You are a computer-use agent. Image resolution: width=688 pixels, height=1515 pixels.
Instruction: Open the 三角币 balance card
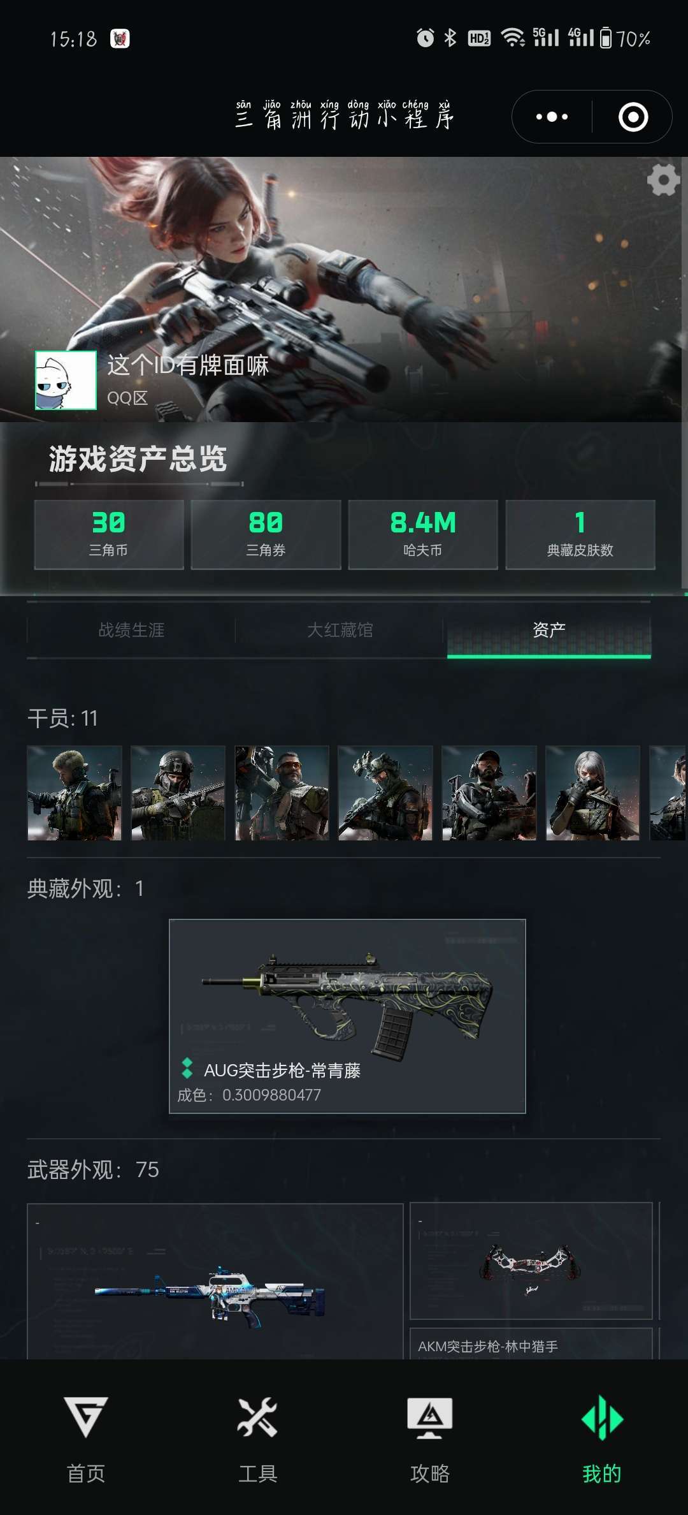(x=109, y=534)
